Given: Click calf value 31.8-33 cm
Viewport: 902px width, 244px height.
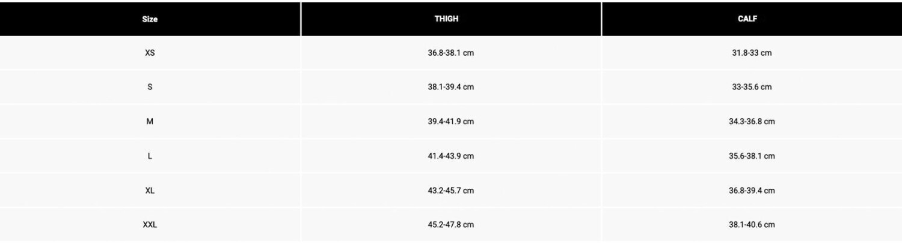Looking at the screenshot, I should point(752,53).
